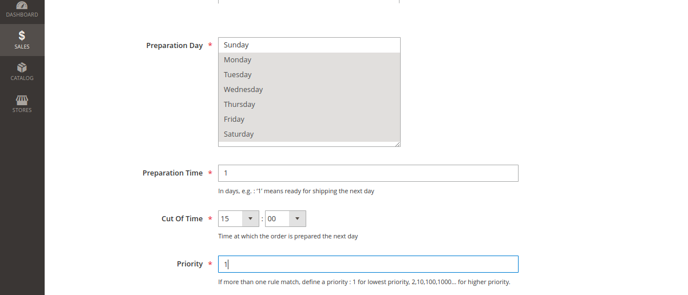Click the Catalog menu label

click(22, 78)
